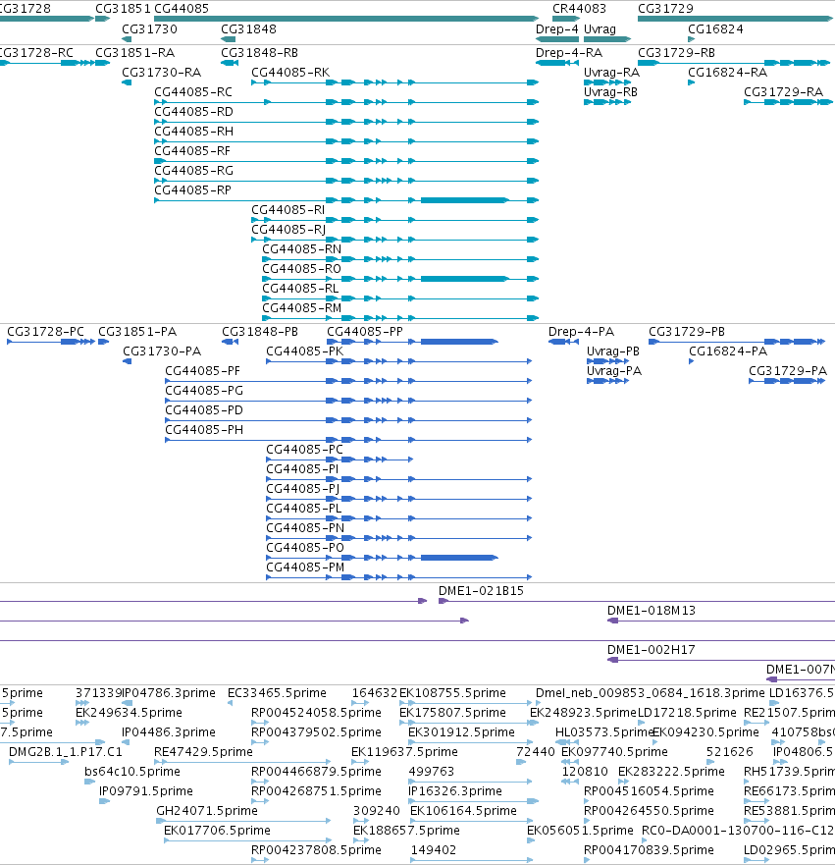The height and width of the screenshot is (865, 835).
Task: Click the large exon block of CG44085-RP
Action: [464, 200]
